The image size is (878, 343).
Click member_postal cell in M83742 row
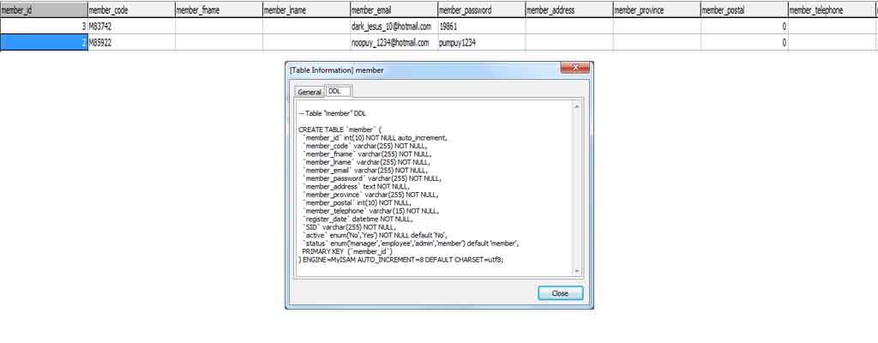[x=744, y=27]
